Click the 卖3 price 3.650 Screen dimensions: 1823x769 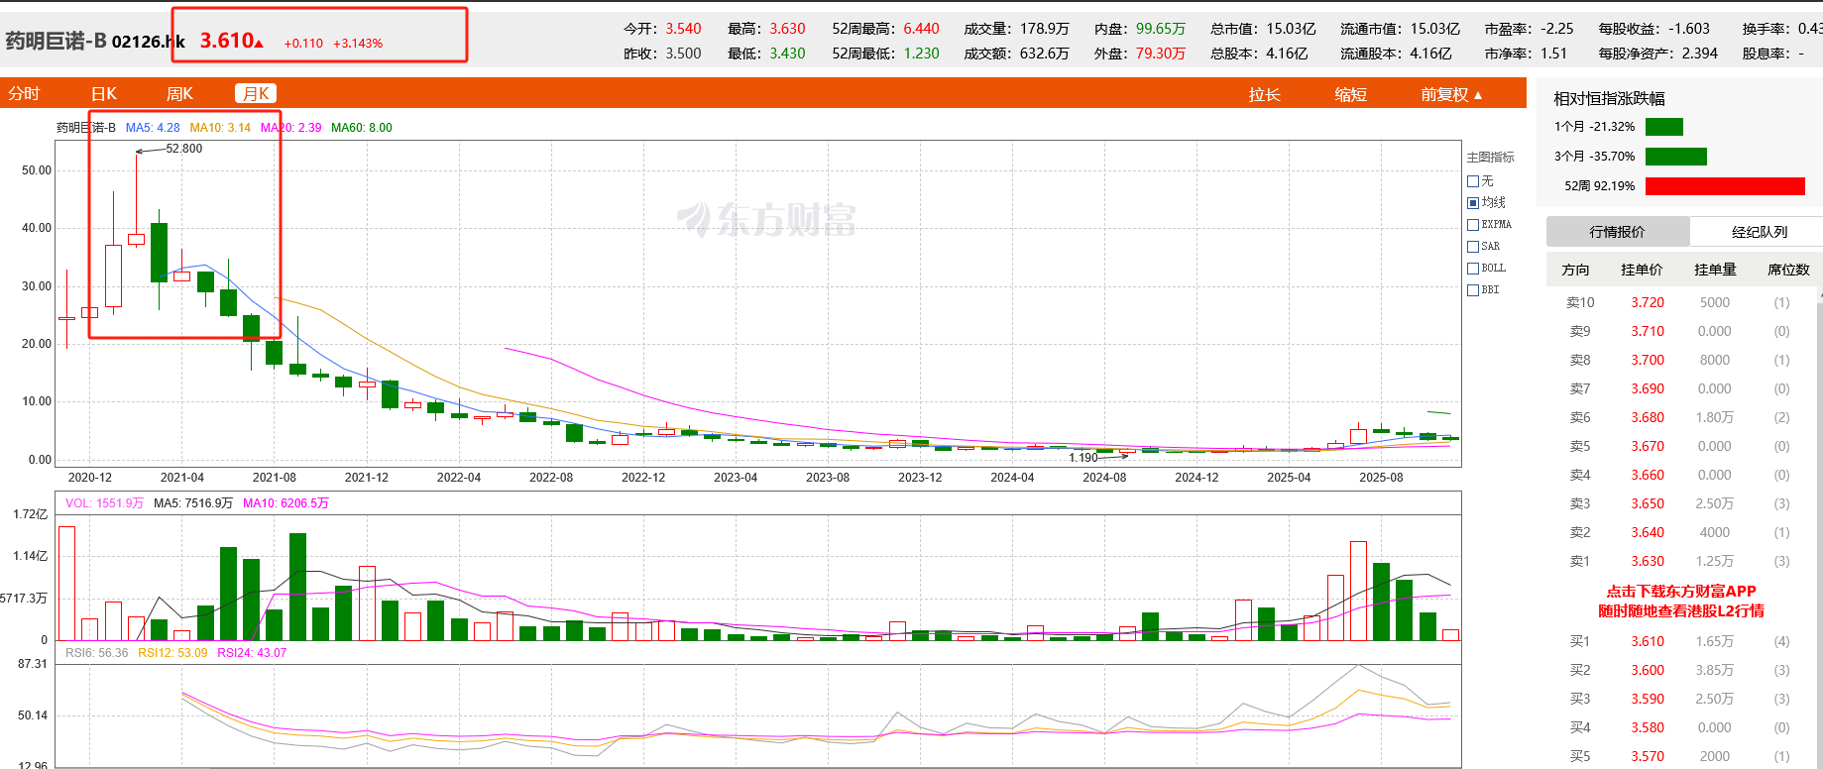tap(1648, 504)
